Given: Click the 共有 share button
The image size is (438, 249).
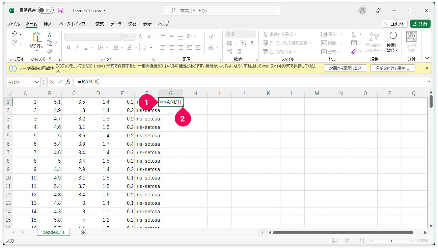Looking at the screenshot, I should tap(420, 24).
